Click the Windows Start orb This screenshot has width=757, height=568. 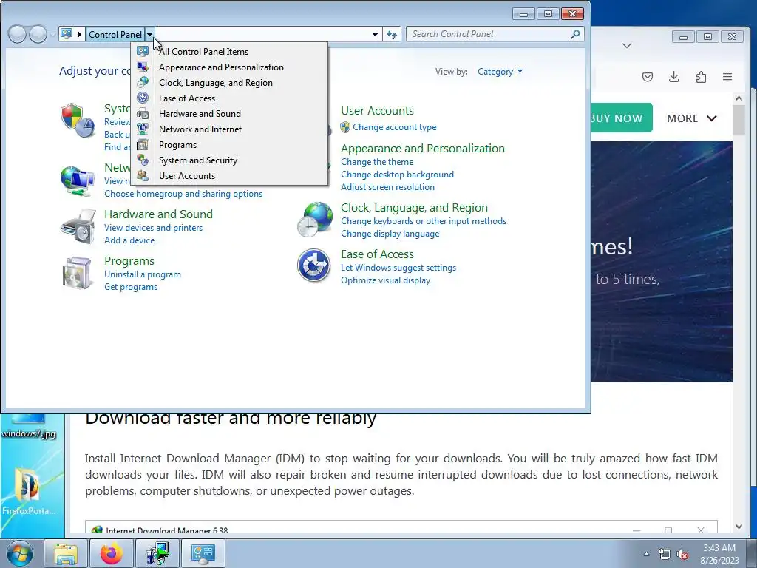pyautogui.click(x=20, y=553)
